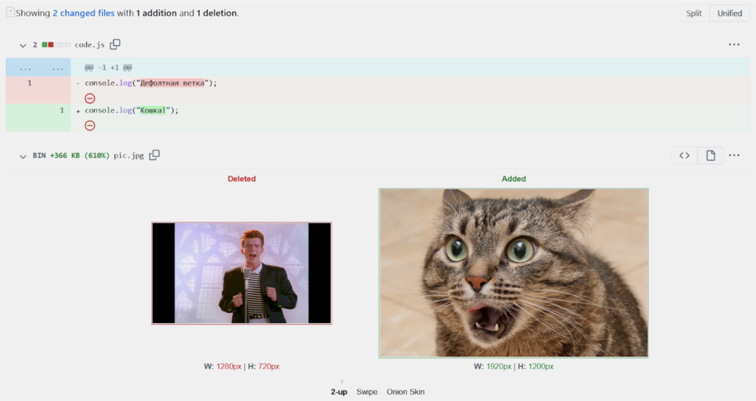Expand hidden lines at hunk header
The height and width of the screenshot is (401, 756).
tap(38, 68)
